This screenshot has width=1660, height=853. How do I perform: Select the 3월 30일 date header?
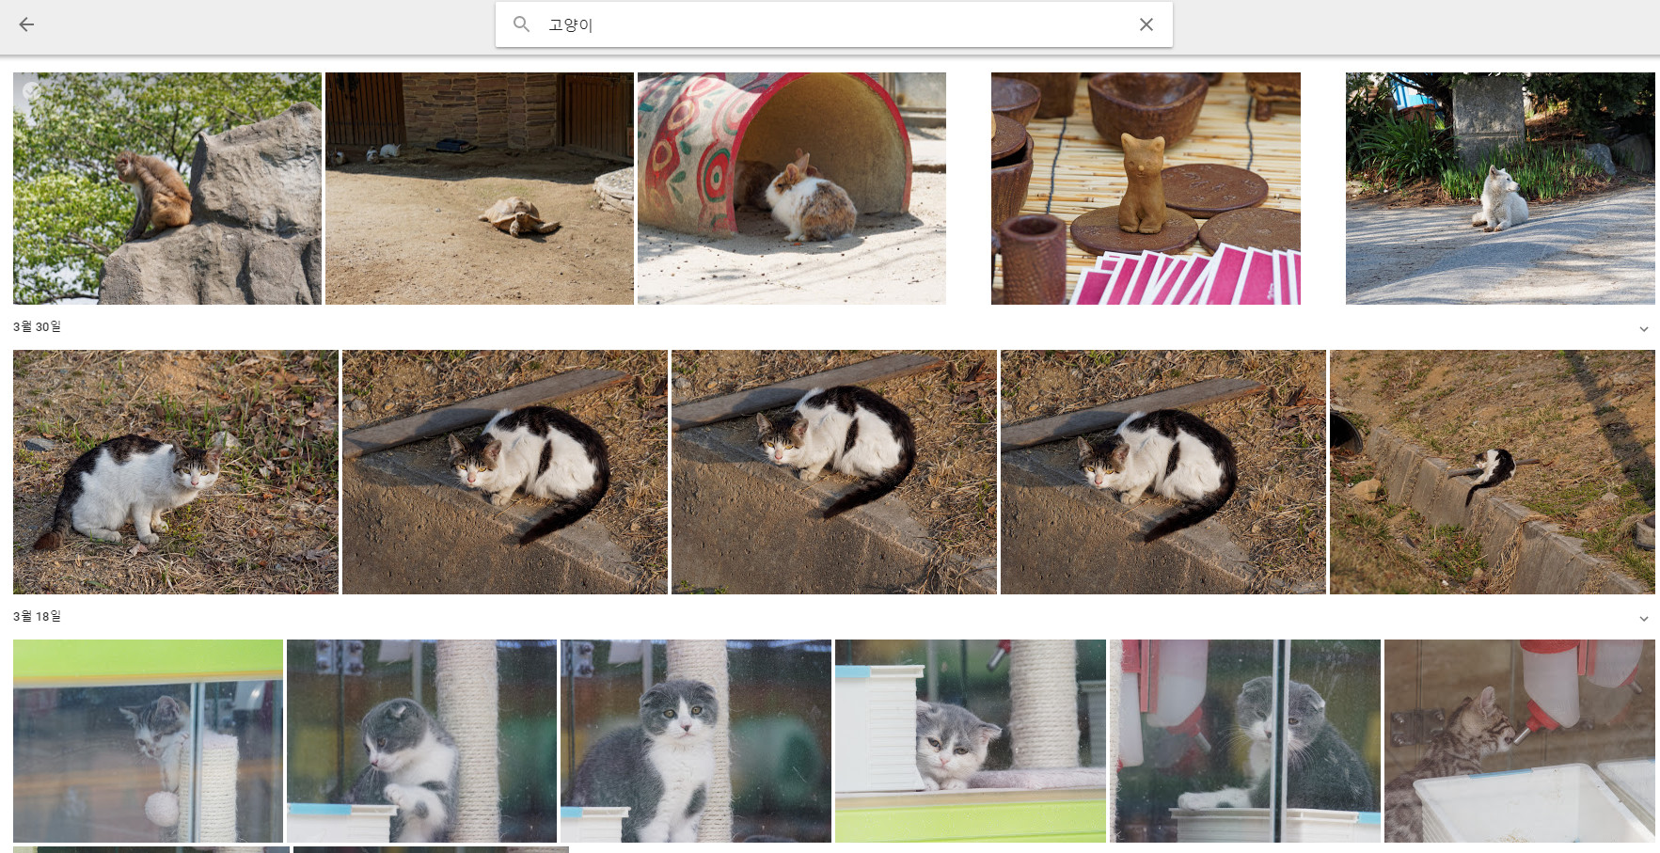(x=37, y=326)
